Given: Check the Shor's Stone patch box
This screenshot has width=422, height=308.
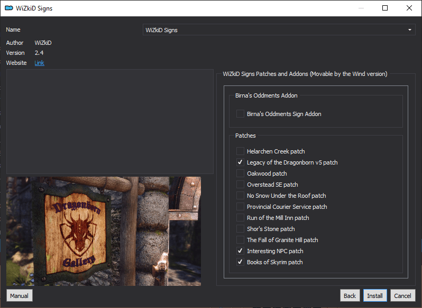Looking at the screenshot, I should coord(240,229).
